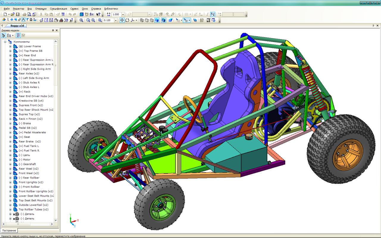Image resolution: width=381 pixels, height=238 pixels.
Task: Open the Операции menu
Action: click(41, 9)
